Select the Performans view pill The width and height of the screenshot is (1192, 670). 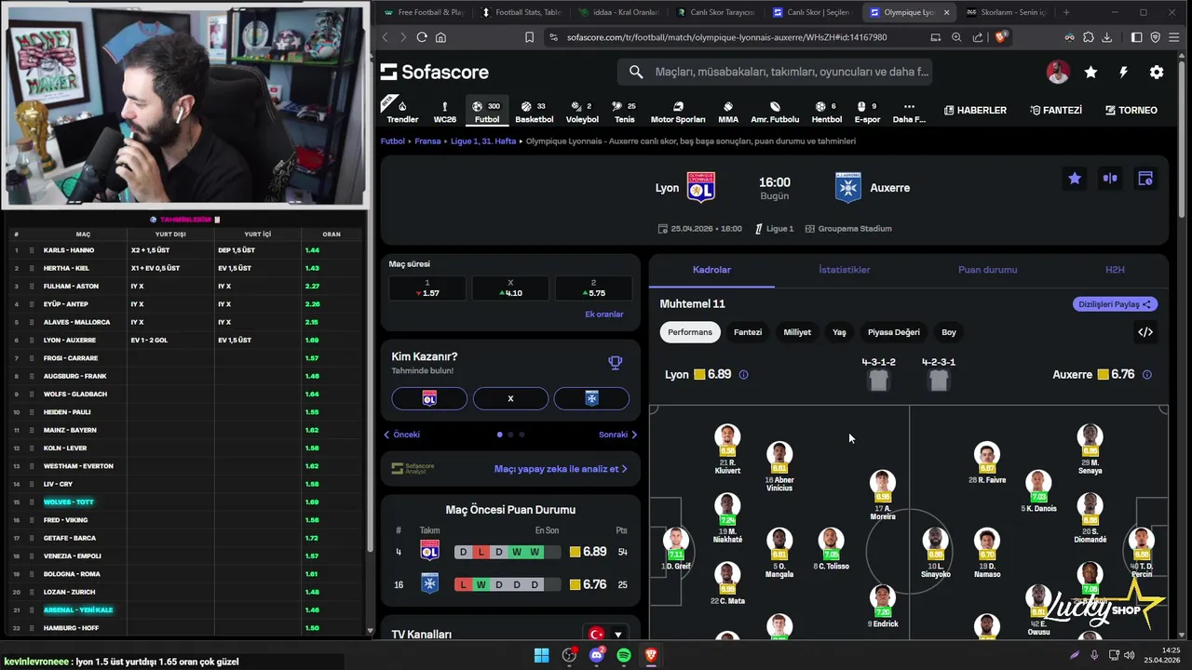[690, 332]
